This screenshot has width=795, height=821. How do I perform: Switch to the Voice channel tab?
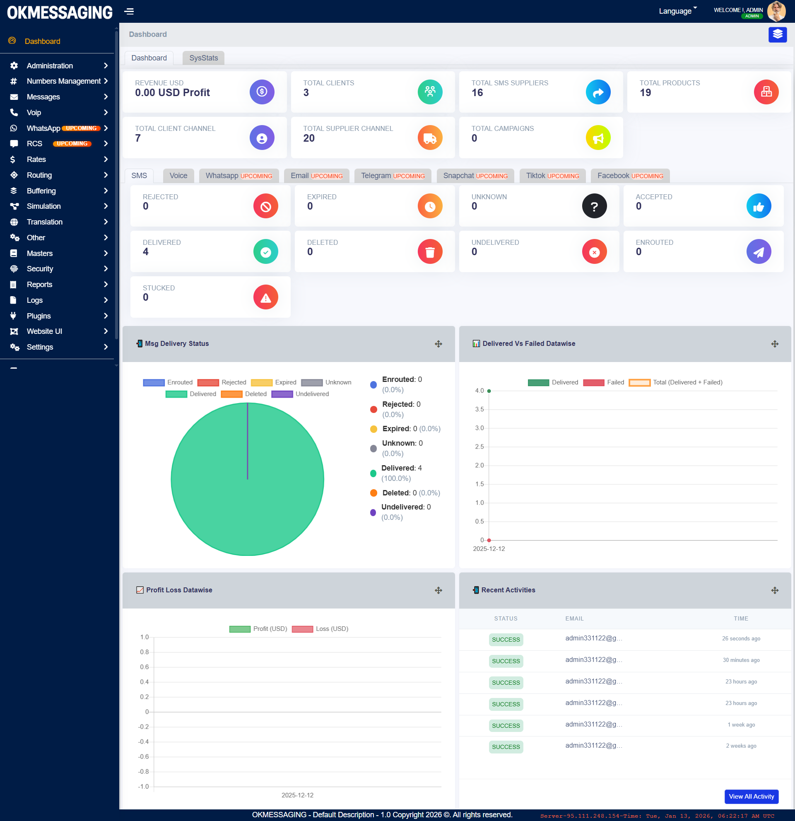pos(178,176)
